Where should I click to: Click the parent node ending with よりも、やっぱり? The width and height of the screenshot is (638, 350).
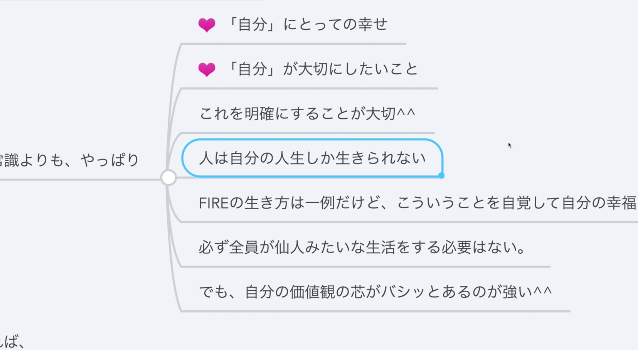(x=69, y=160)
